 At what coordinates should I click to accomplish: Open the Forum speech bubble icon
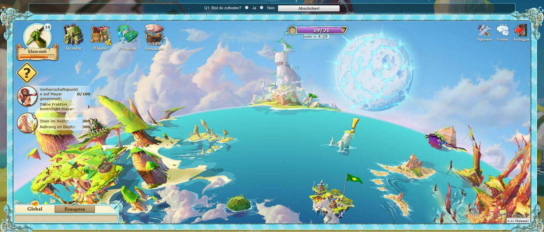click(503, 31)
